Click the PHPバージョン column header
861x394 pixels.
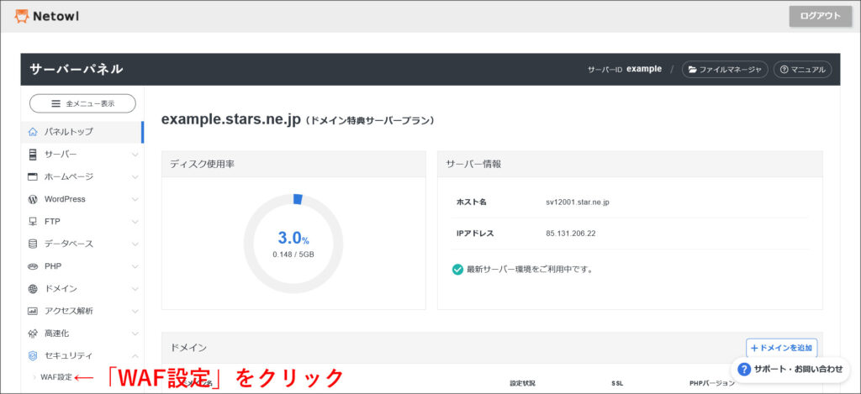[712, 383]
